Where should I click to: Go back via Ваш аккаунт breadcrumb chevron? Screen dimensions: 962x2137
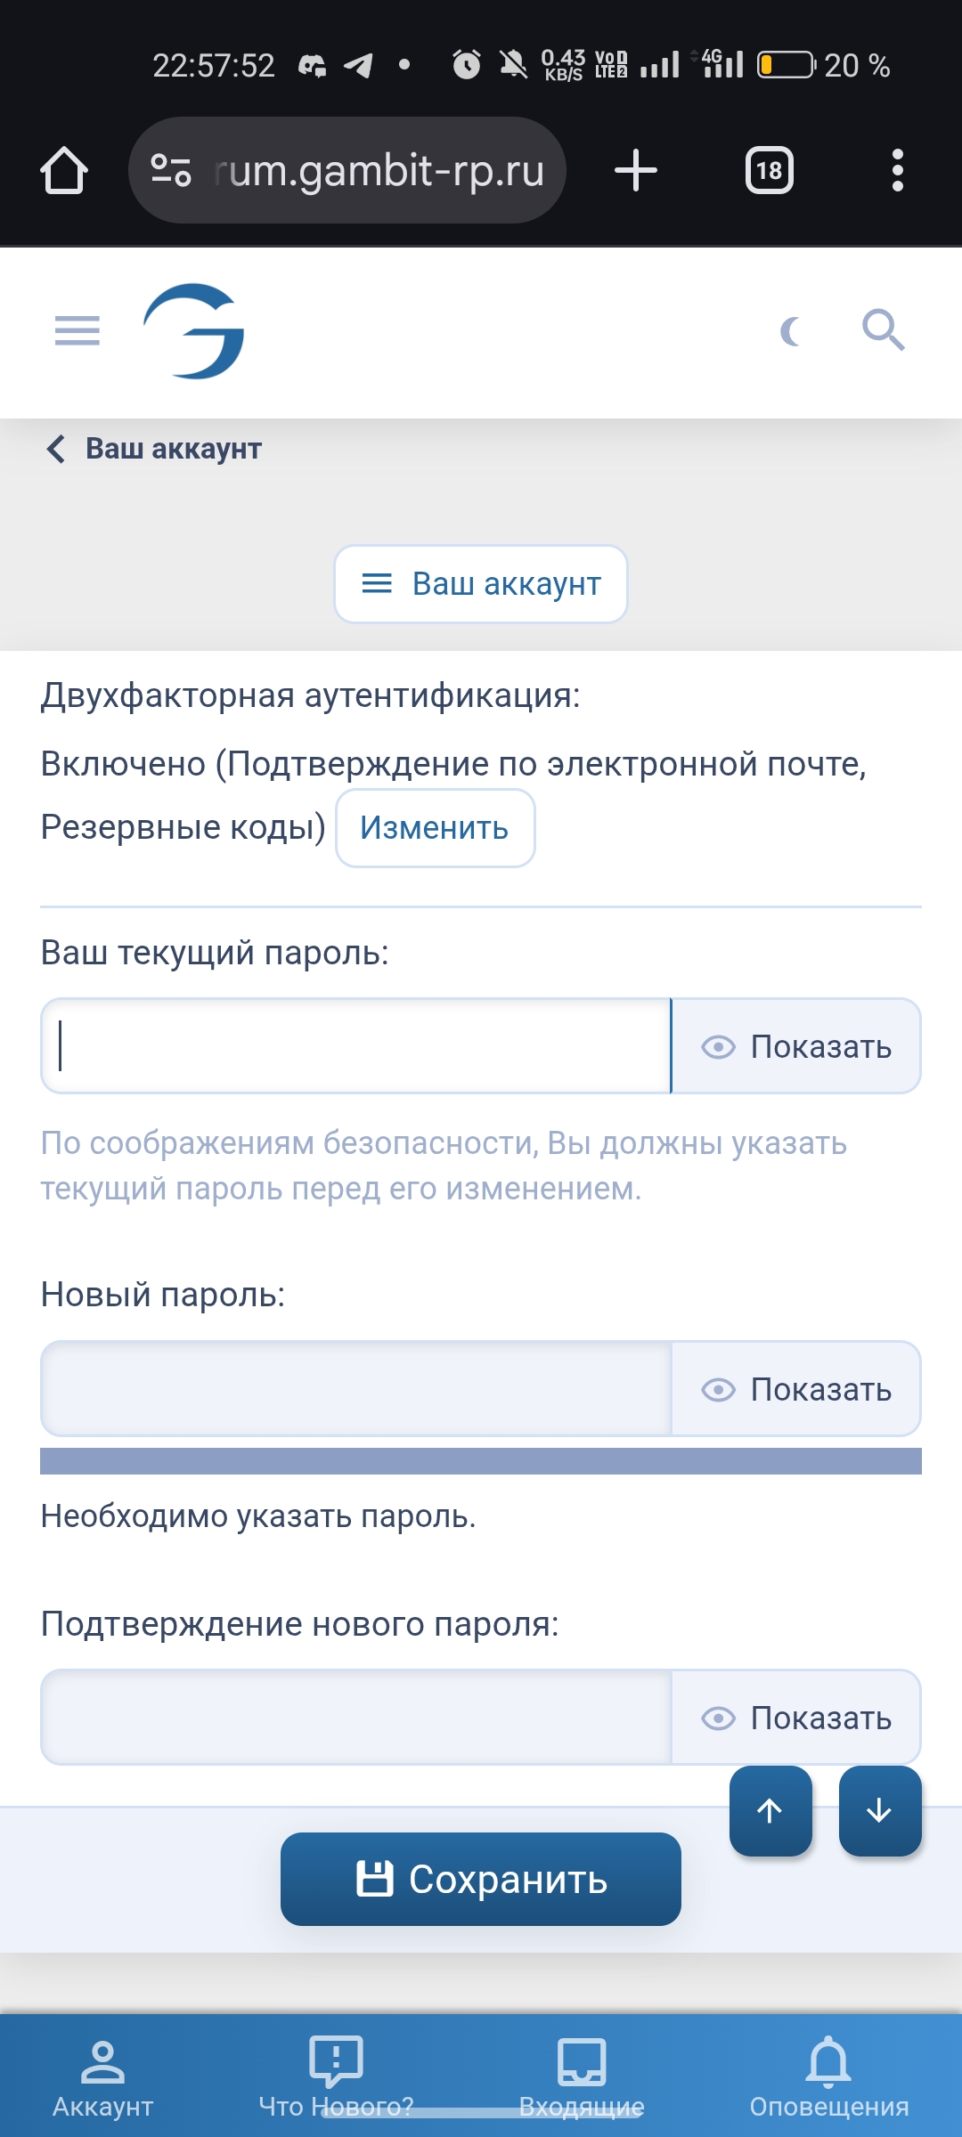(55, 449)
